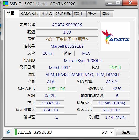Switch to the S.M.A.R.T. tab

pos(29,14)
